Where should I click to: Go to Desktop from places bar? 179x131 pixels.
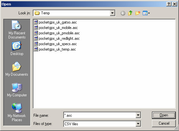tap(17, 48)
